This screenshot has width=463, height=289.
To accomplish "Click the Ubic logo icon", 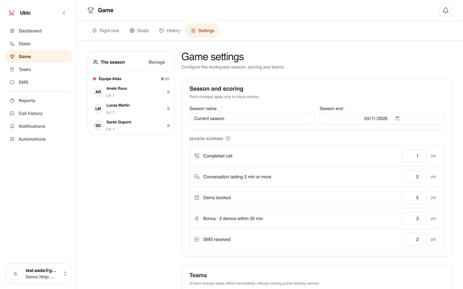I will (x=12, y=13).
